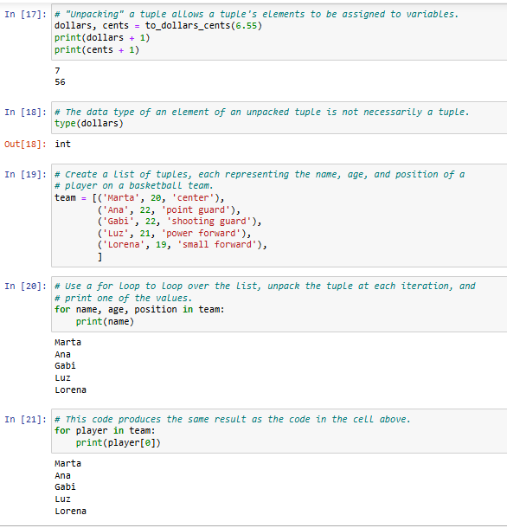Click the tuple line for 'Ana' point guard

(x=169, y=210)
